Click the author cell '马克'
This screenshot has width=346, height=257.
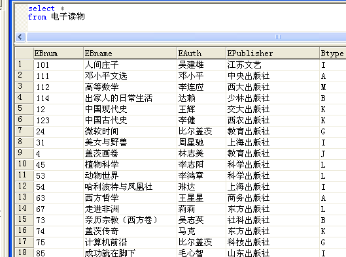click(201, 232)
